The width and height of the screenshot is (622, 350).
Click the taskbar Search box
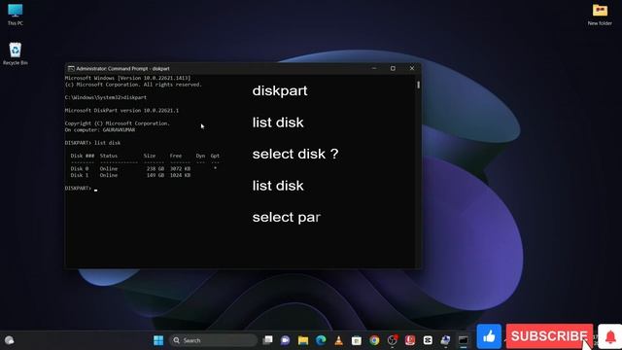pos(214,340)
